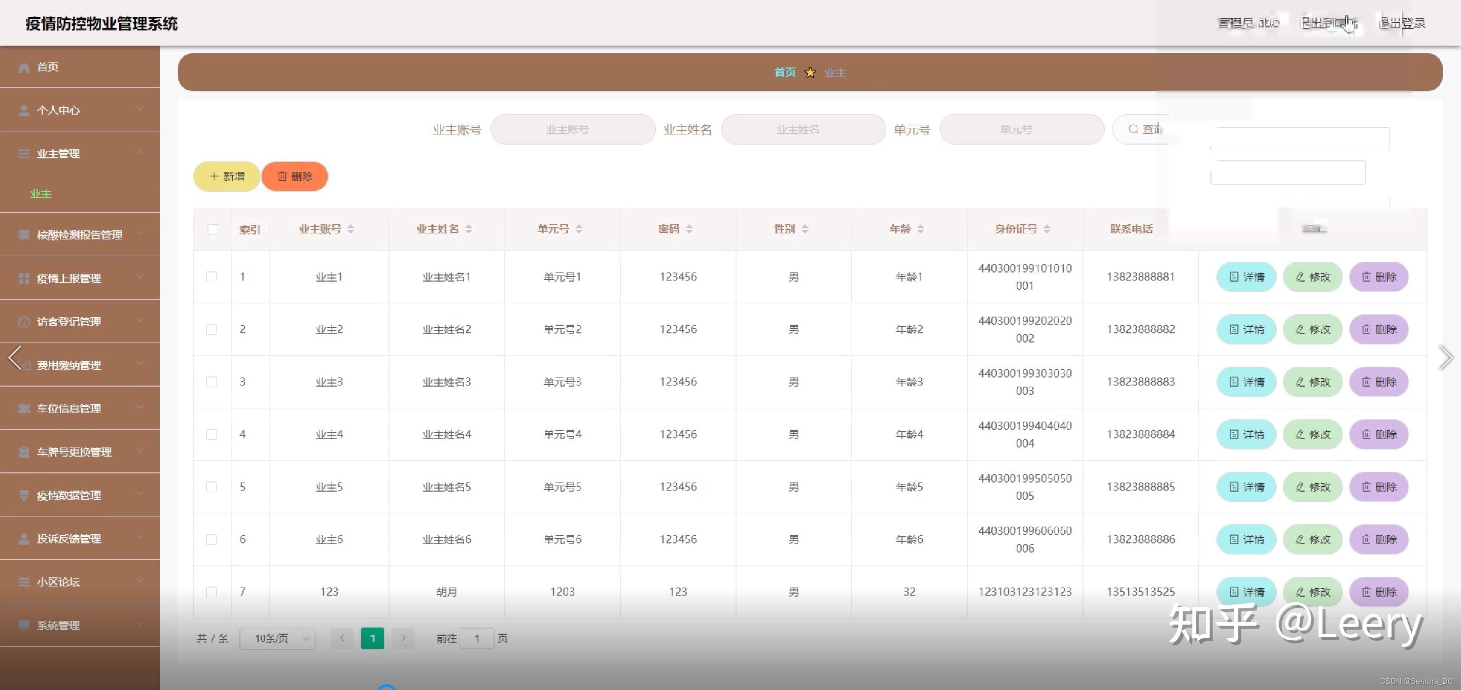The height and width of the screenshot is (690, 1461).
Task: Open 小区论坛 using its list icon
Action: [24, 581]
